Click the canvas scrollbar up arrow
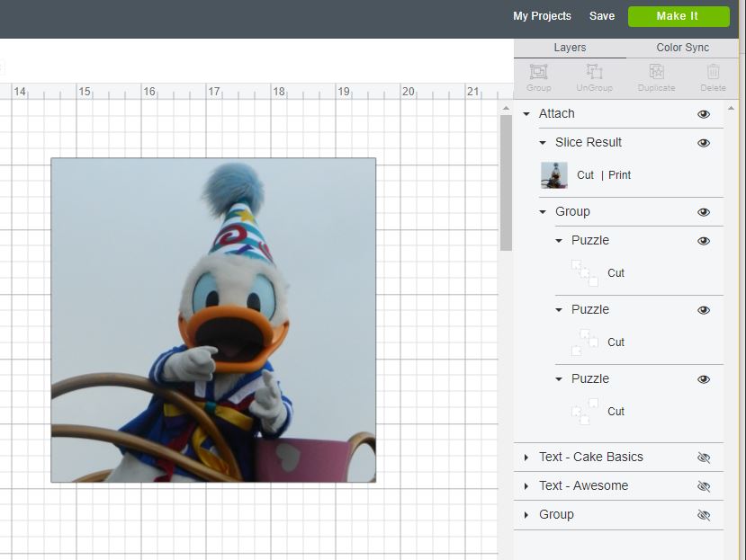746x560 pixels. pyautogui.click(x=506, y=109)
